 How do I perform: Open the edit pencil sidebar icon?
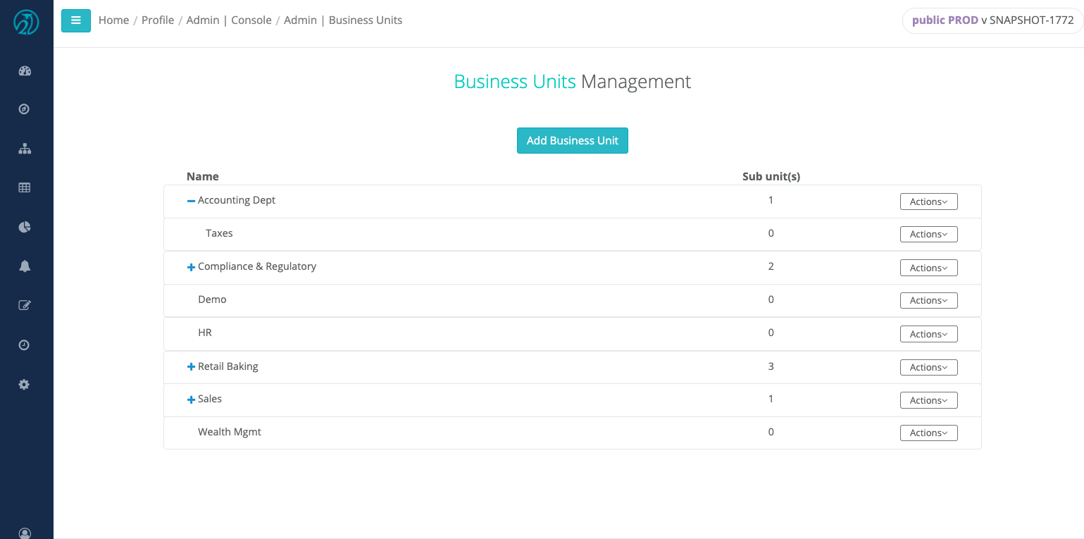[x=25, y=305]
